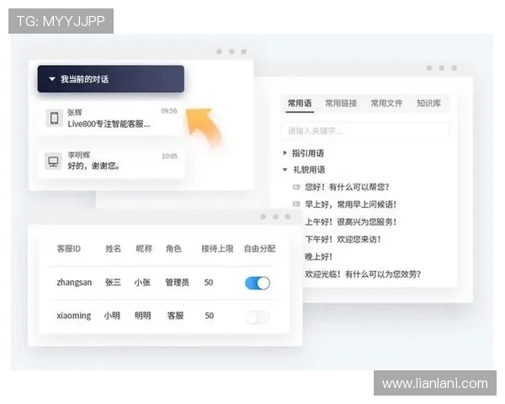This screenshot has width=505, height=404.
Task: Click the nickname cell 小张
Action: click(x=143, y=283)
